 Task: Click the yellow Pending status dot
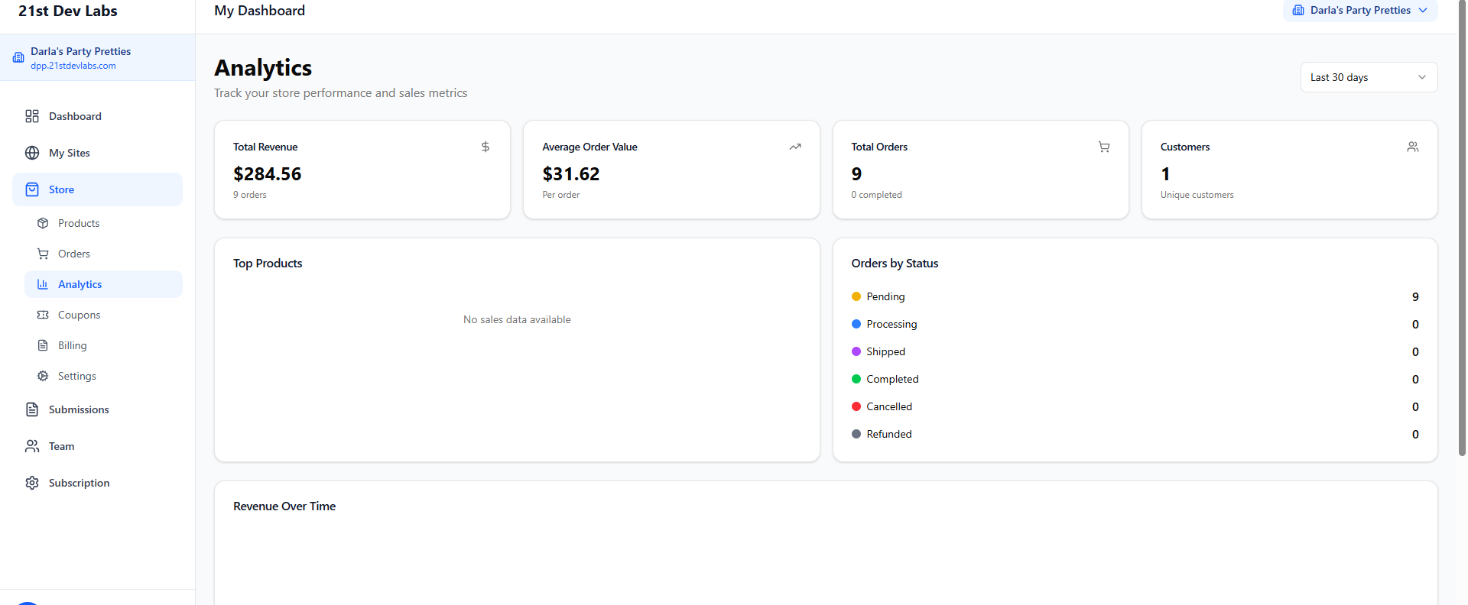pyautogui.click(x=856, y=296)
